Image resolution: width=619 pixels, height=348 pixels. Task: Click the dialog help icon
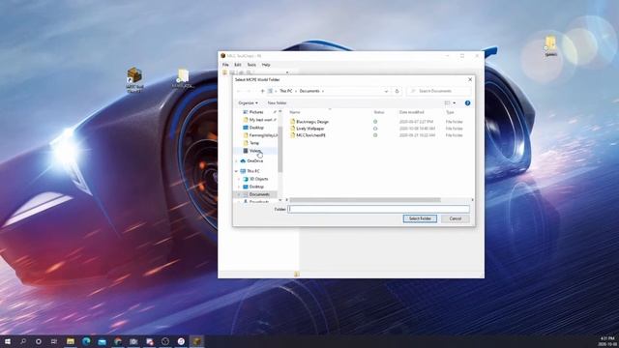(467, 103)
